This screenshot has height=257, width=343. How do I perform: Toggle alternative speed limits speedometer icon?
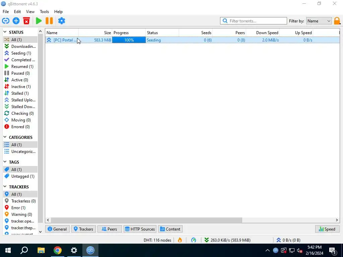pyautogui.click(x=194, y=240)
